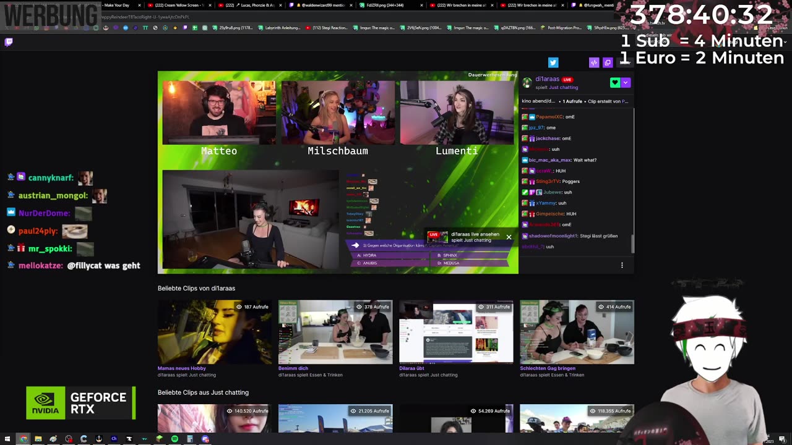This screenshot has height=445, width=792.
Task: Copy the clip link to clipboard
Action: pos(608,62)
